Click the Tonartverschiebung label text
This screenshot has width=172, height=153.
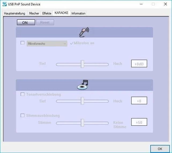[43, 94]
